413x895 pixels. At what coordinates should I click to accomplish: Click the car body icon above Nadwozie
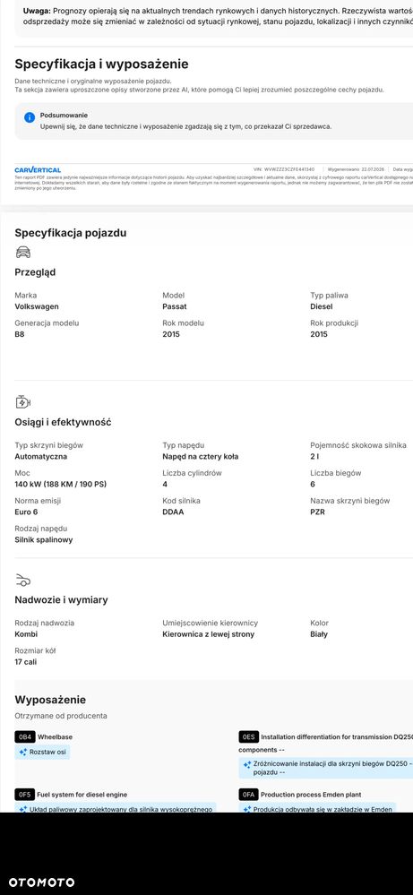tap(22, 581)
